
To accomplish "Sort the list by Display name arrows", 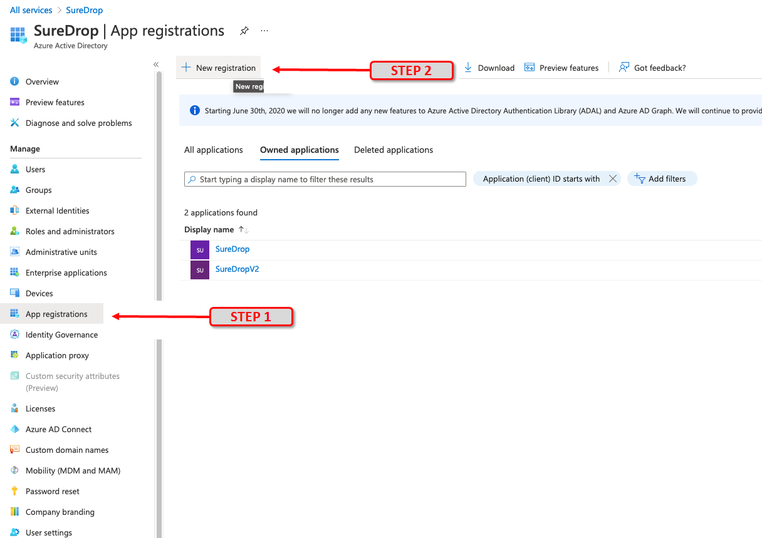I will [244, 230].
